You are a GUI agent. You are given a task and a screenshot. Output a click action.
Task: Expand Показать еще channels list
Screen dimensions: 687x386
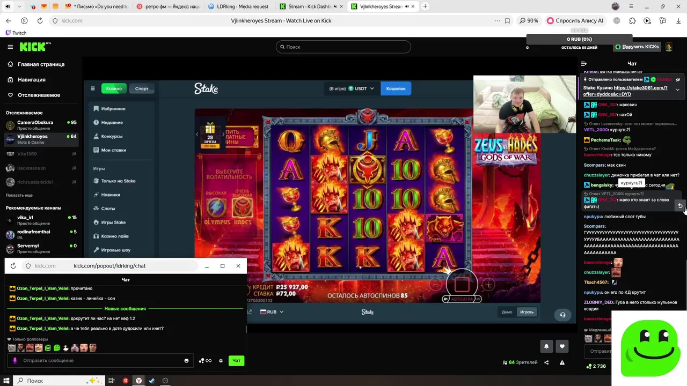click(19, 195)
